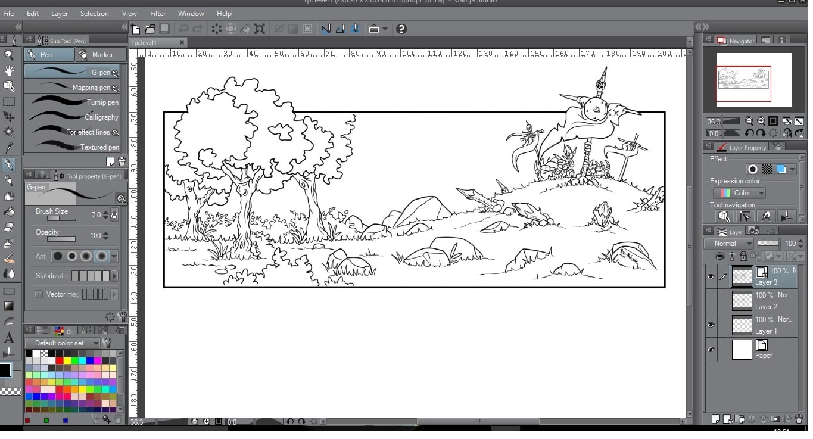Expand the Stabilization arrow

tap(114, 276)
